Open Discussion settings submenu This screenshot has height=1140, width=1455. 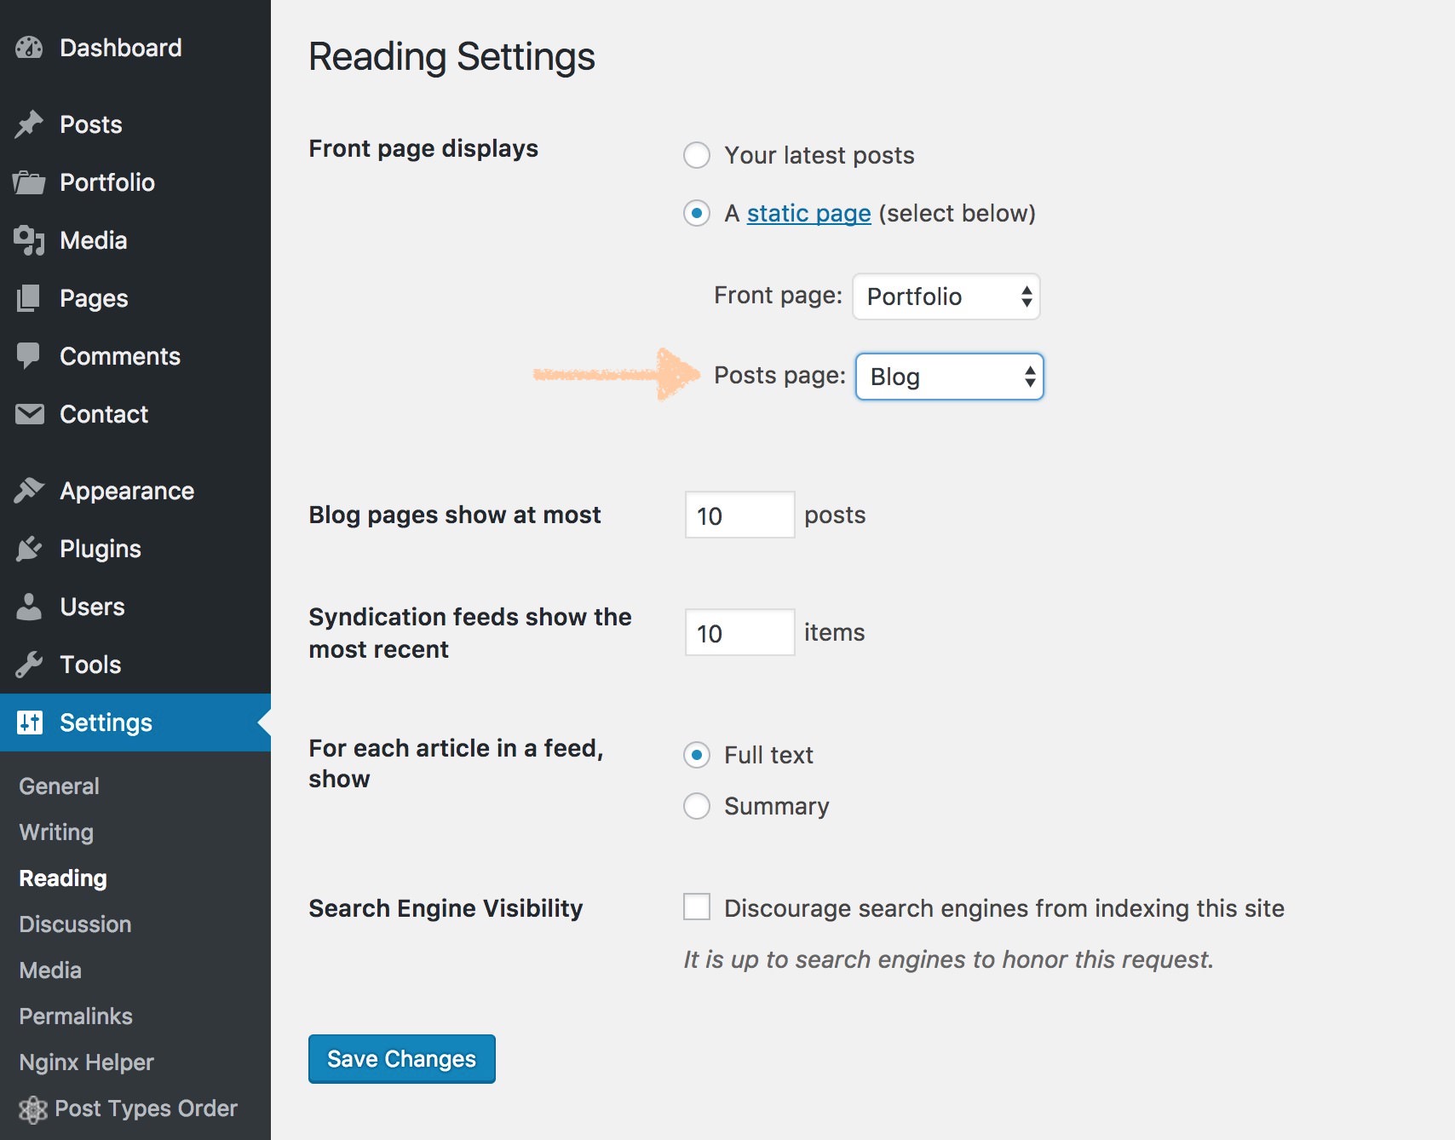75,924
